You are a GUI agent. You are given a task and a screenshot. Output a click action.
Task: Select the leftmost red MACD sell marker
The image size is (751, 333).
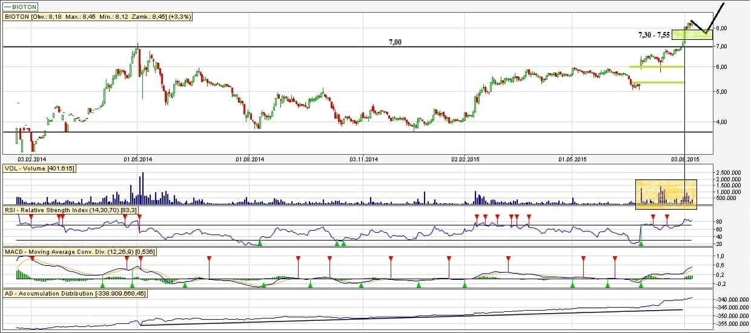pyautogui.click(x=32, y=259)
